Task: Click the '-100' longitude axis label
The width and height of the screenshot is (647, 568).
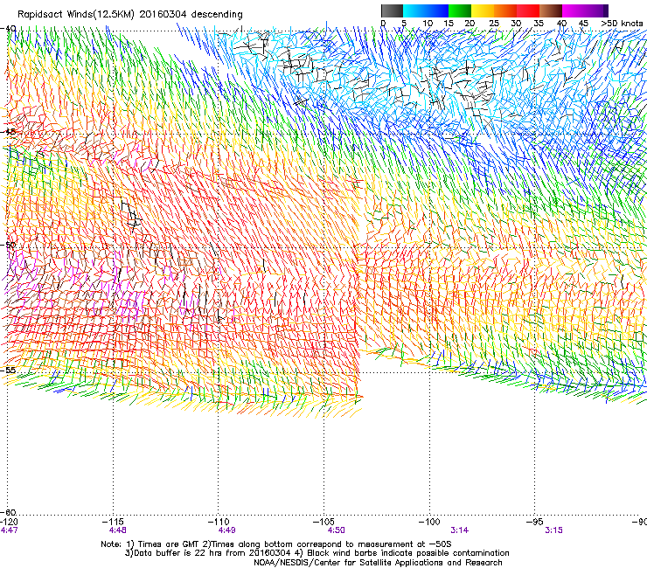Action: 429,522
